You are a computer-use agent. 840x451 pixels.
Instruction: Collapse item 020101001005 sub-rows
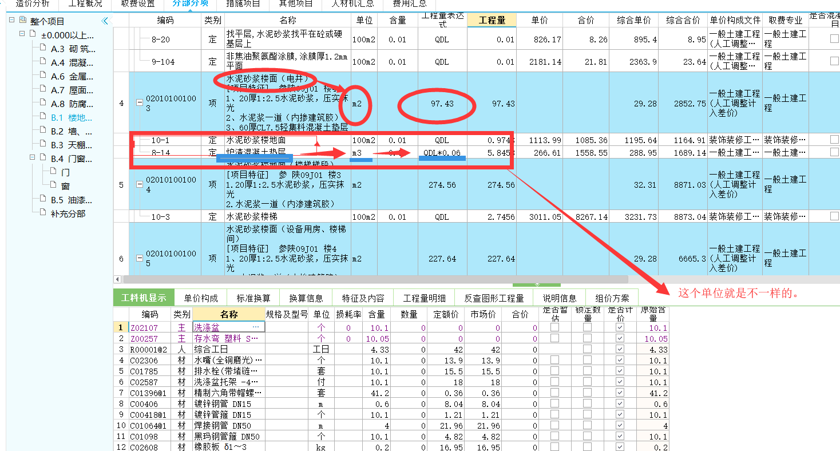tap(139, 258)
